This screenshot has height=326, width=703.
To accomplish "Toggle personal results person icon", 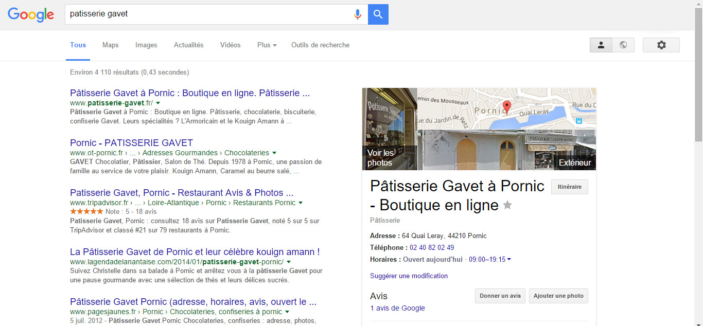I will pyautogui.click(x=601, y=45).
